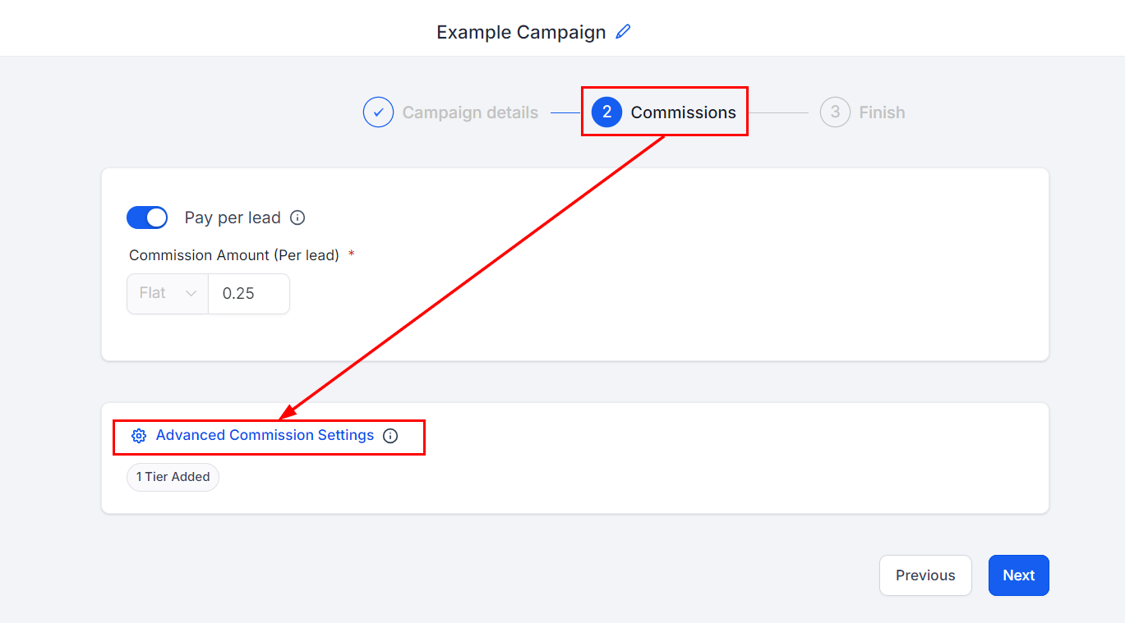Image resolution: width=1125 pixels, height=623 pixels.
Task: Open the Flat commission type dropdown
Action: point(167,294)
